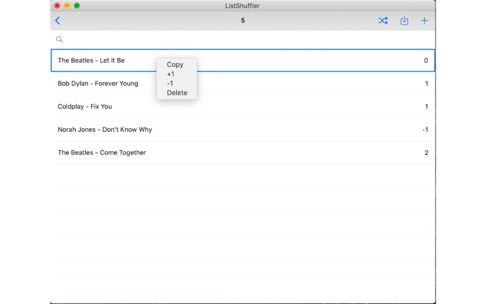Screen dimensions: 486x304
Task: Click score -1 of Don't Know Why
Action: [x=425, y=130]
